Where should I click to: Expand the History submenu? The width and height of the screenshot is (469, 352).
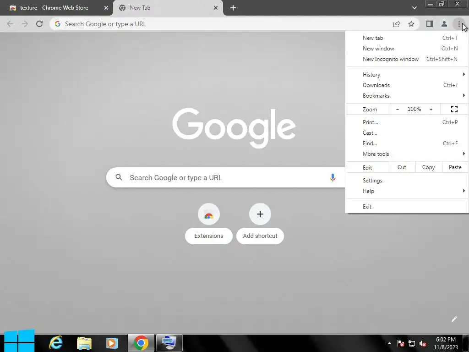point(407,75)
